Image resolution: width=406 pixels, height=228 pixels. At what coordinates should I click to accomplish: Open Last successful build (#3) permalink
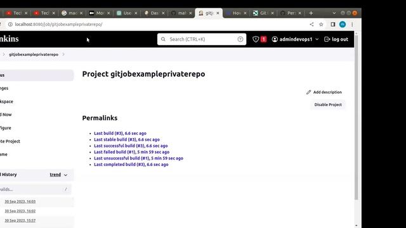[131, 146]
